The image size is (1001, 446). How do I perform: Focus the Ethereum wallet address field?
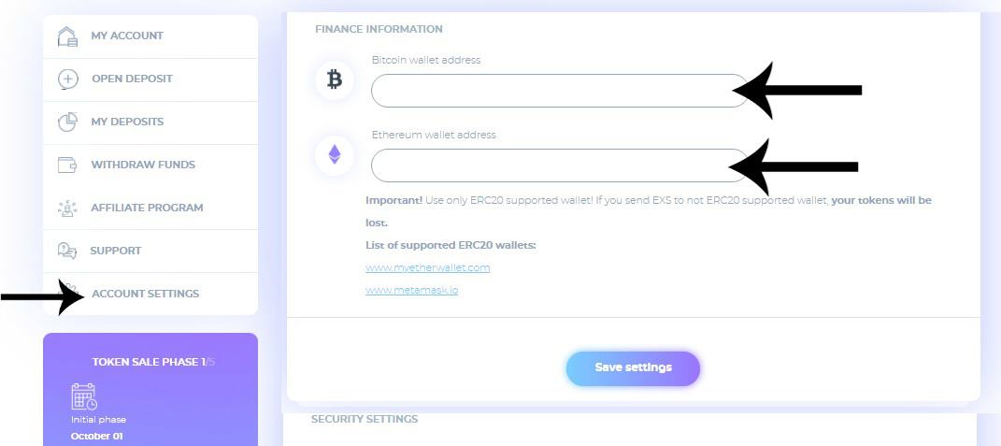560,165
